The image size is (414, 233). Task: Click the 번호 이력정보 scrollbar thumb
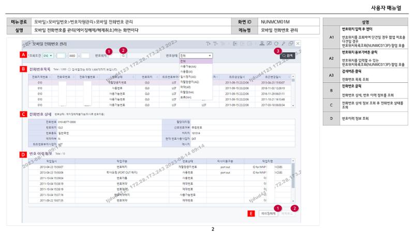293,176
